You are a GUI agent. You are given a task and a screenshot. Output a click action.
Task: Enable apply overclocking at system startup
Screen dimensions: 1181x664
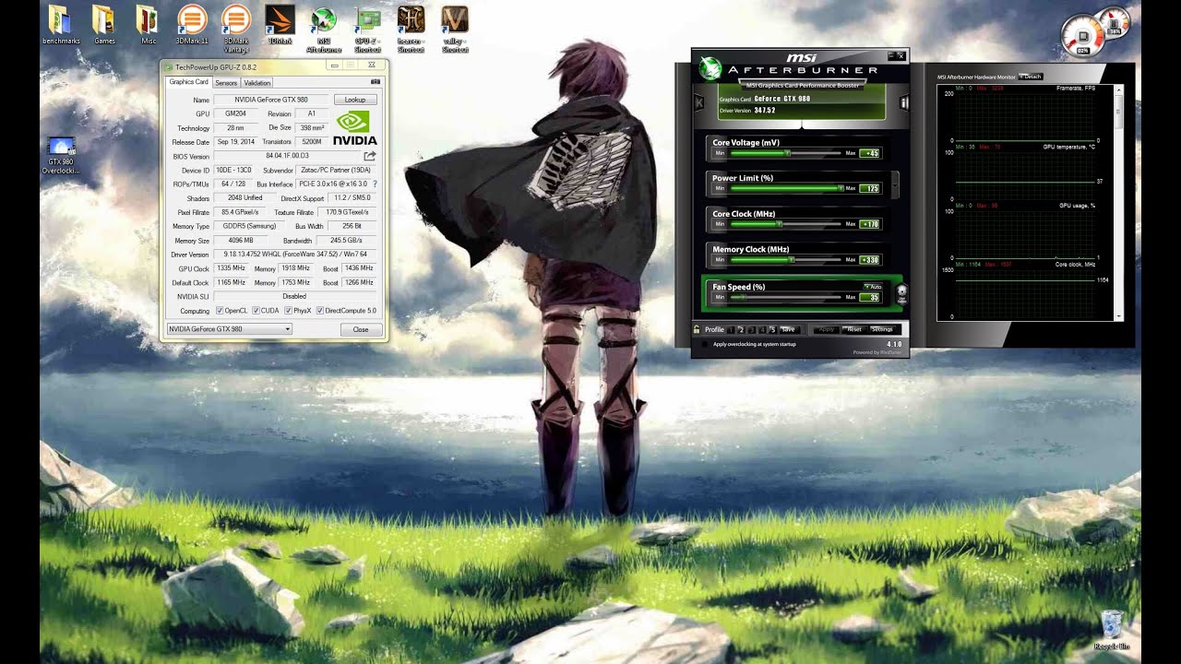706,344
